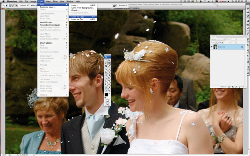Choose Layer From Background... in submenu

point(83,7)
